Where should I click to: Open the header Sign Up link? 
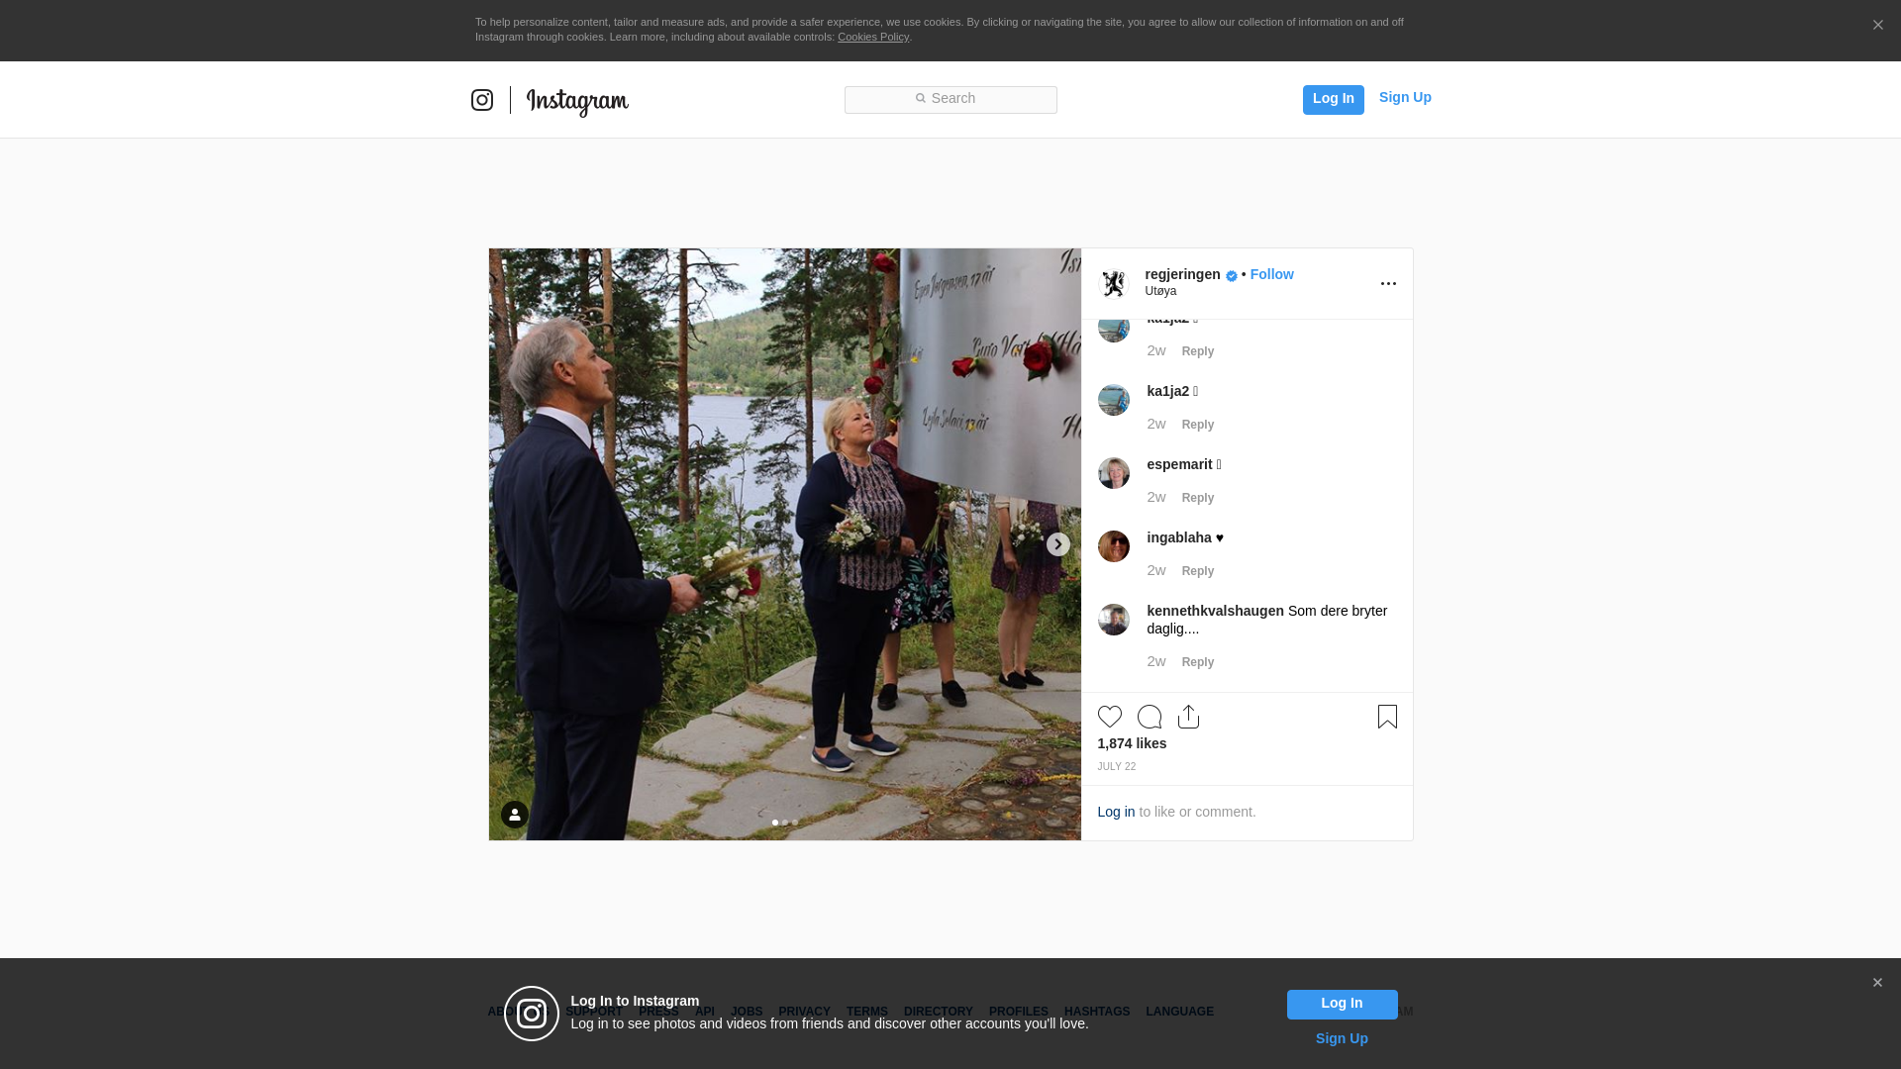click(x=1405, y=97)
